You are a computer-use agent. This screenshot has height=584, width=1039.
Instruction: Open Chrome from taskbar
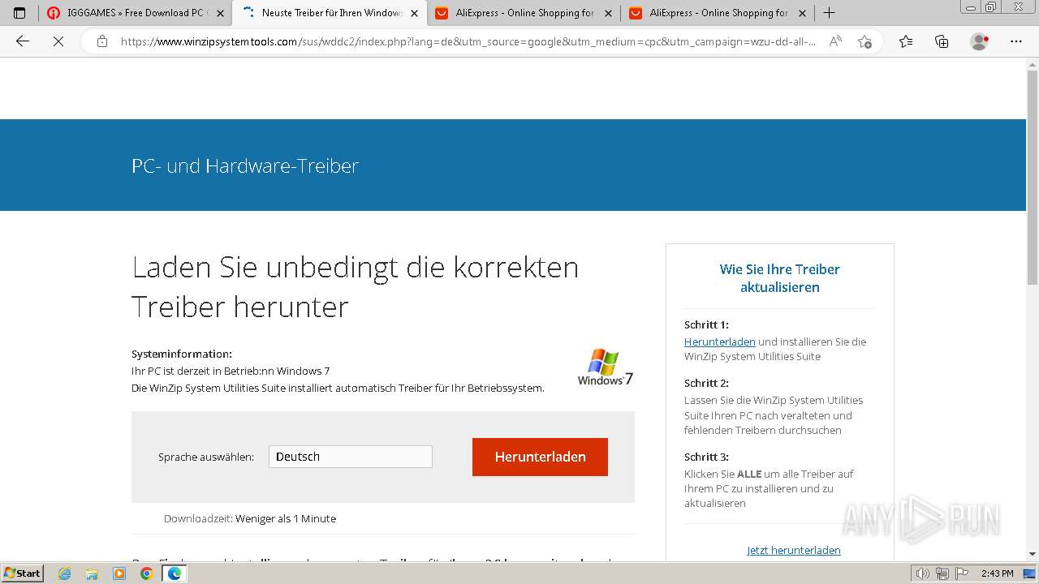(x=146, y=573)
